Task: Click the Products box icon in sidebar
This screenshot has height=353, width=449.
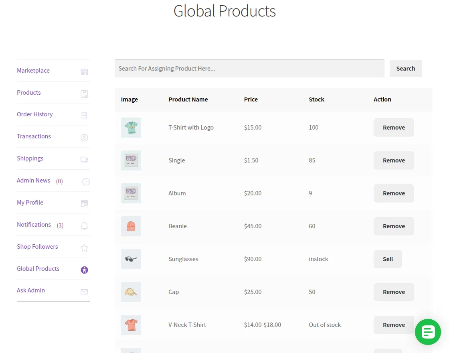Action: pos(84,94)
